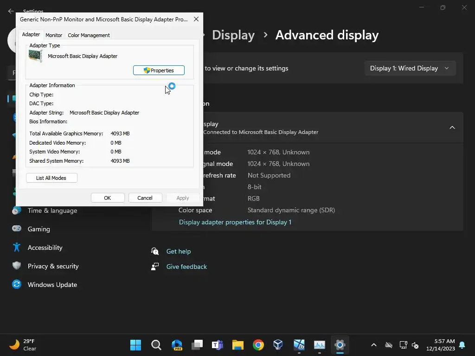Click the Advanced display page heading
The image size is (475, 356).
(327, 35)
